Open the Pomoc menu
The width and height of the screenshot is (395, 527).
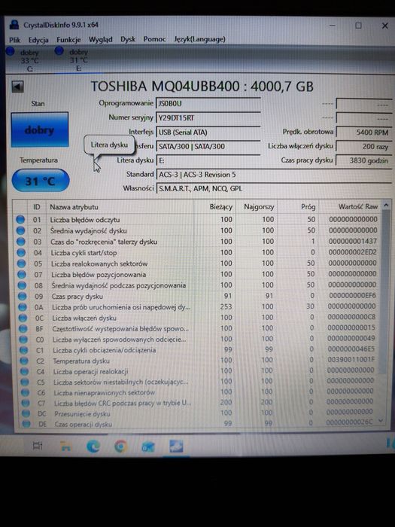[154, 39]
